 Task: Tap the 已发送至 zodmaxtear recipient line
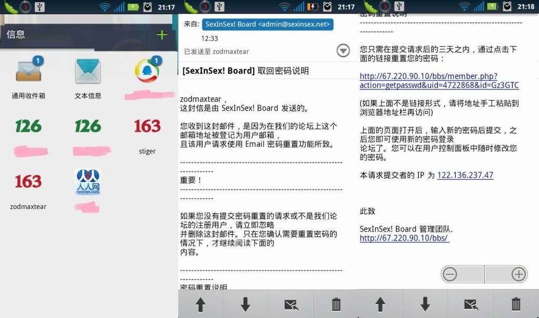pos(216,52)
